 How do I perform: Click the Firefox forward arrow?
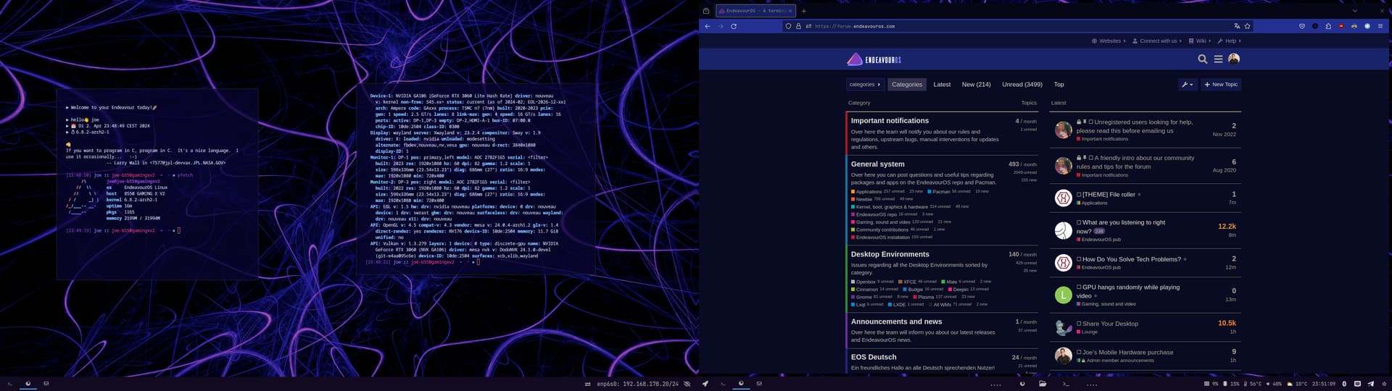721,26
